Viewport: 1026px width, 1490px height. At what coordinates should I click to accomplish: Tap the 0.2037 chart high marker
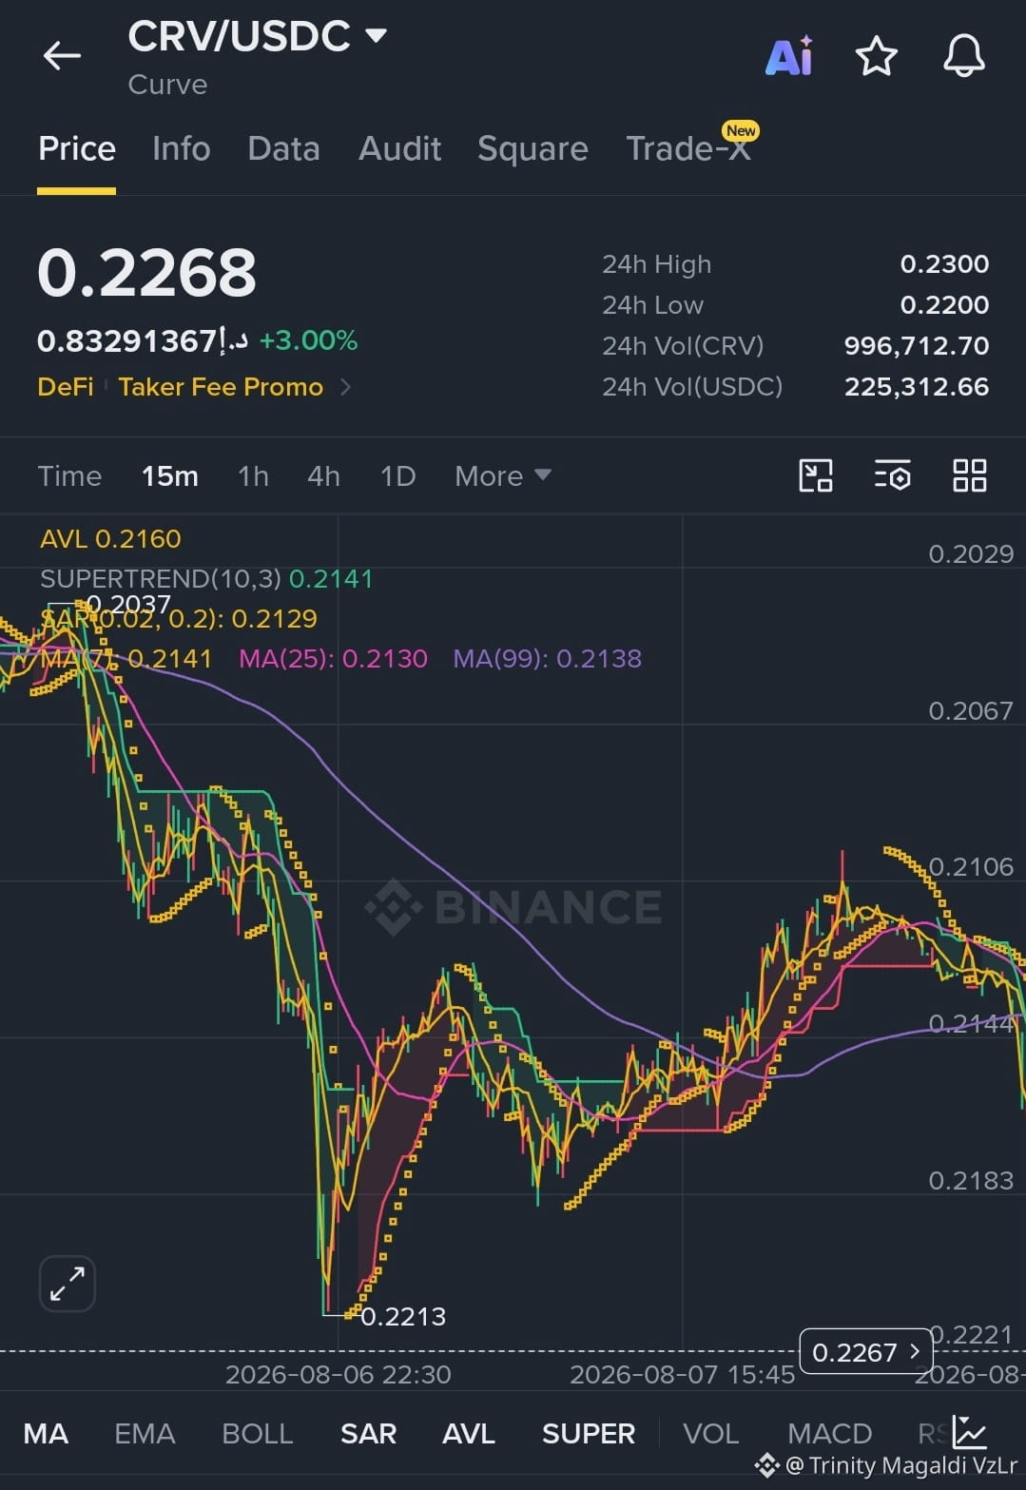point(128,604)
